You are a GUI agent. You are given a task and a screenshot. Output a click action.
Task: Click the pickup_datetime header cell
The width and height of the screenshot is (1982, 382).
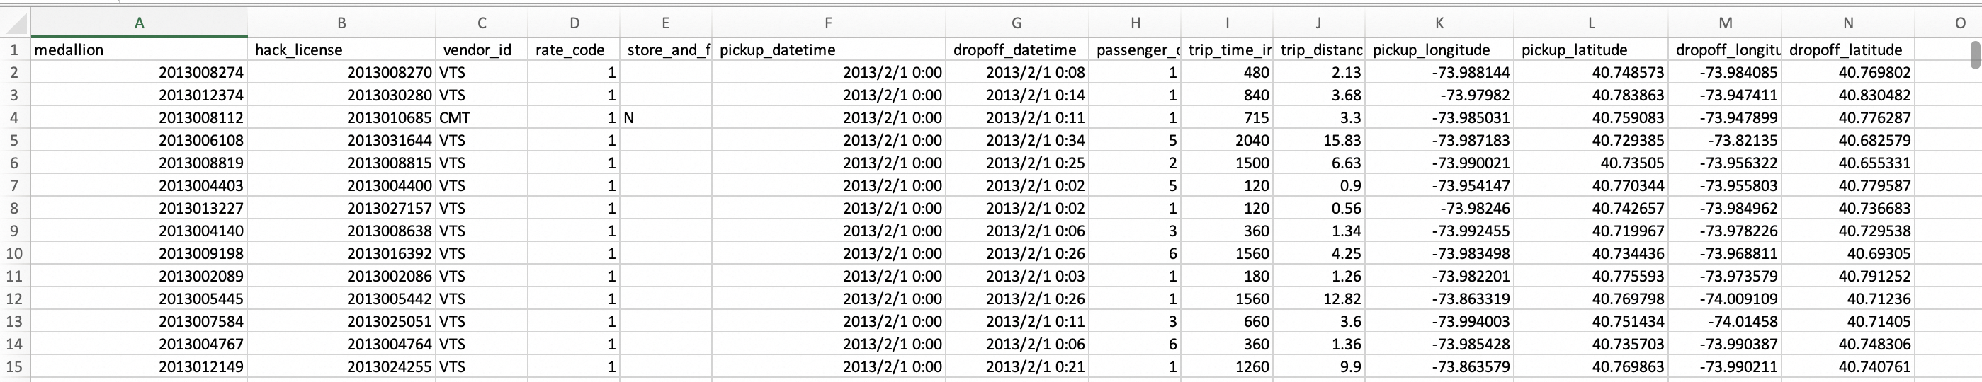point(829,50)
